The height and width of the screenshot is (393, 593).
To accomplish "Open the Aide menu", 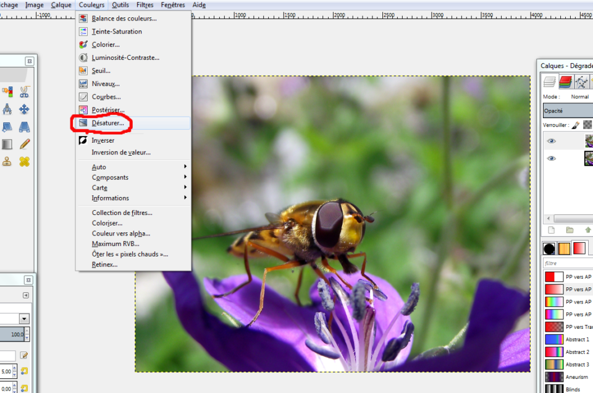I will [199, 5].
